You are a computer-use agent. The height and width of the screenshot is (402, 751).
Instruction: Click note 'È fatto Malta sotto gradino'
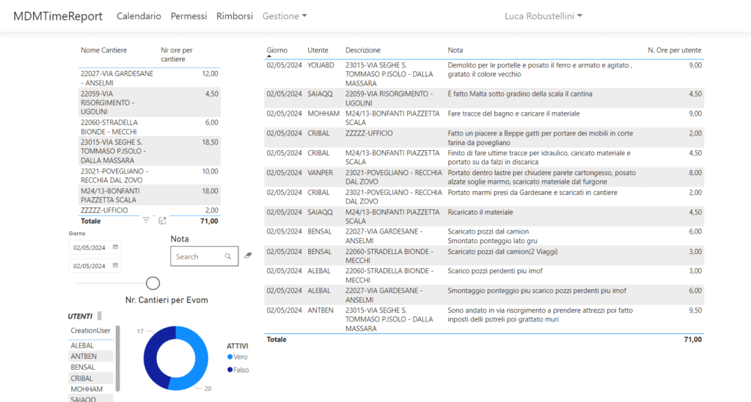click(520, 94)
